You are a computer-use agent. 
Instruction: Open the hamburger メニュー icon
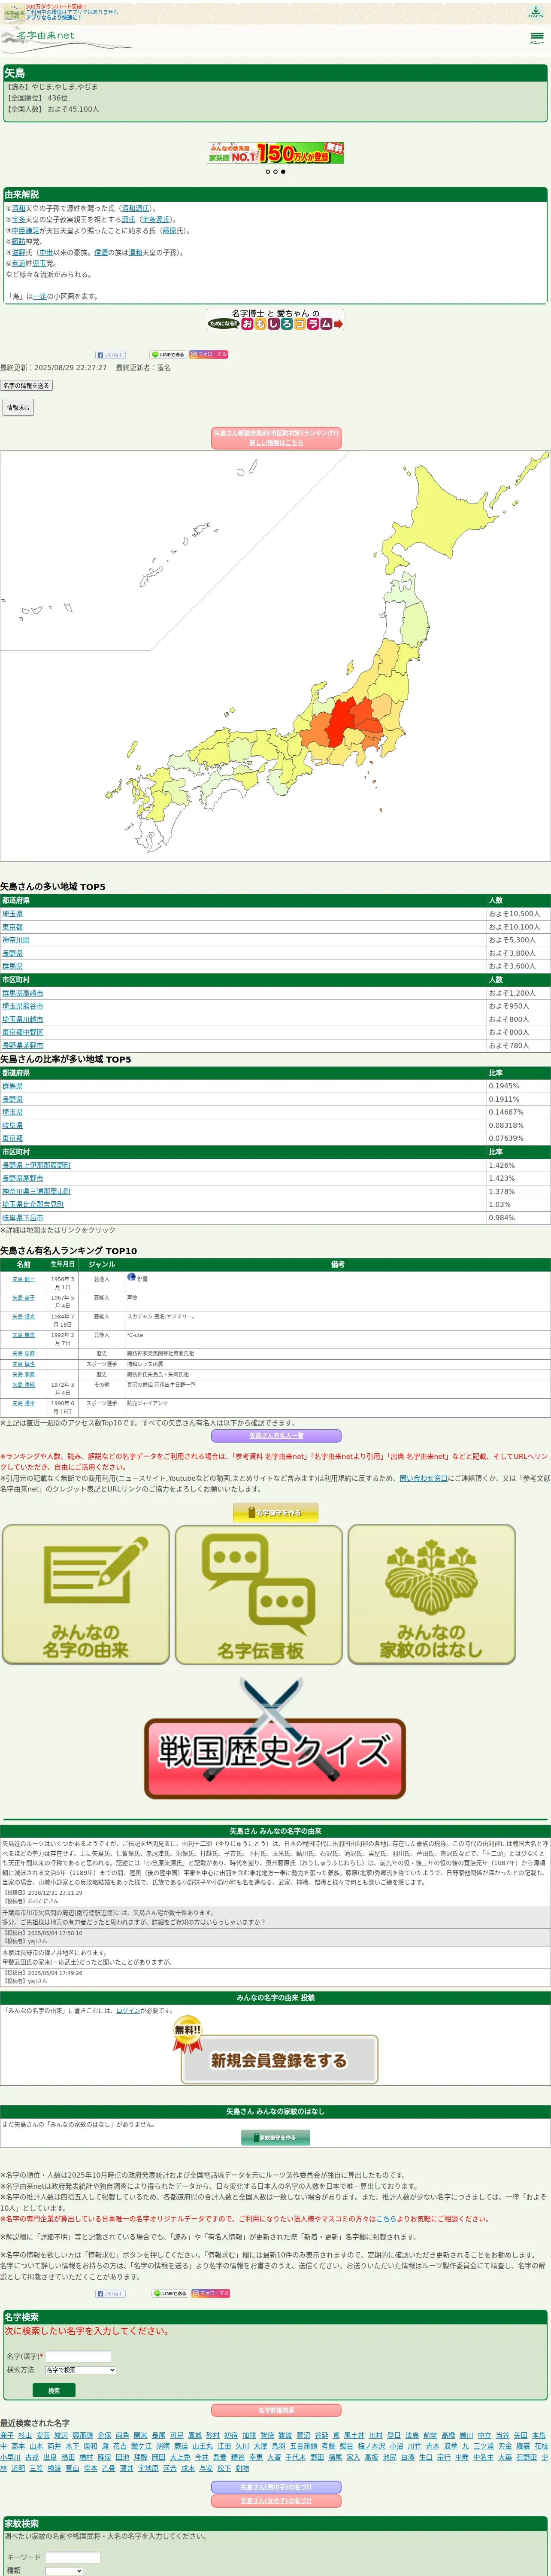[537, 38]
